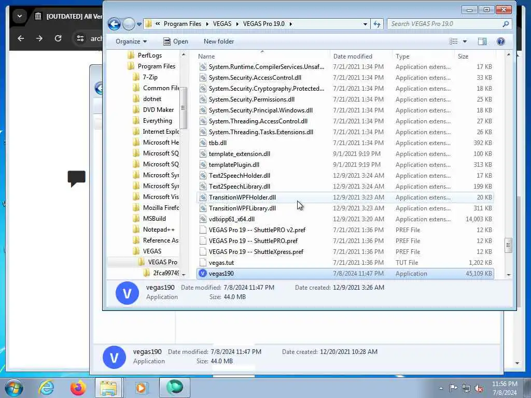The image size is (531, 398).
Task: Sort by the Type column header
Action: click(423, 56)
